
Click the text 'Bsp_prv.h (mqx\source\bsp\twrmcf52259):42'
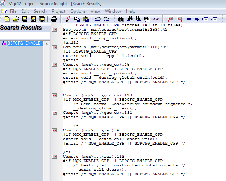(x=115, y=30)
